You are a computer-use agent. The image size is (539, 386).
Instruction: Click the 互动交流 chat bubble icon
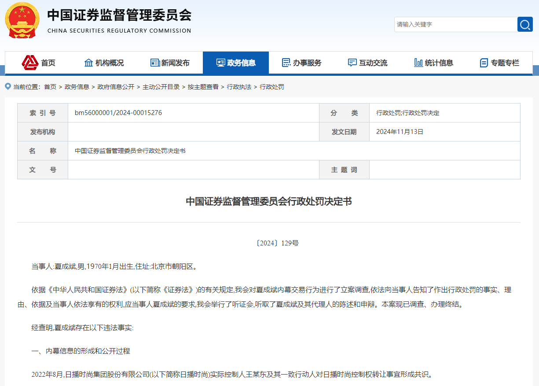click(352, 63)
